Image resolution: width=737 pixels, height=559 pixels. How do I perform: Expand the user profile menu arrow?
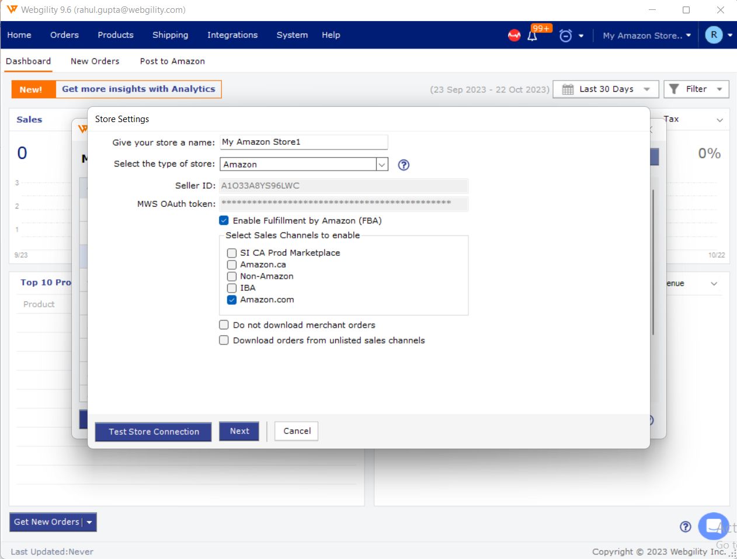point(730,35)
